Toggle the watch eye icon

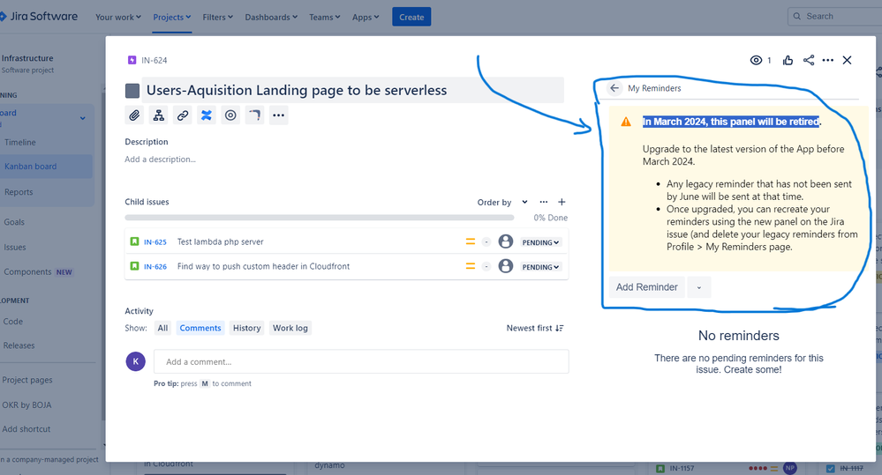coord(756,60)
